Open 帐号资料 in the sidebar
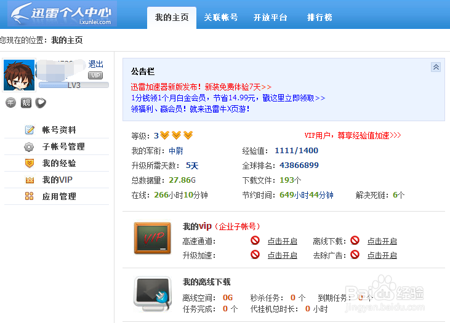The width and height of the screenshot is (450, 323). click(x=59, y=130)
